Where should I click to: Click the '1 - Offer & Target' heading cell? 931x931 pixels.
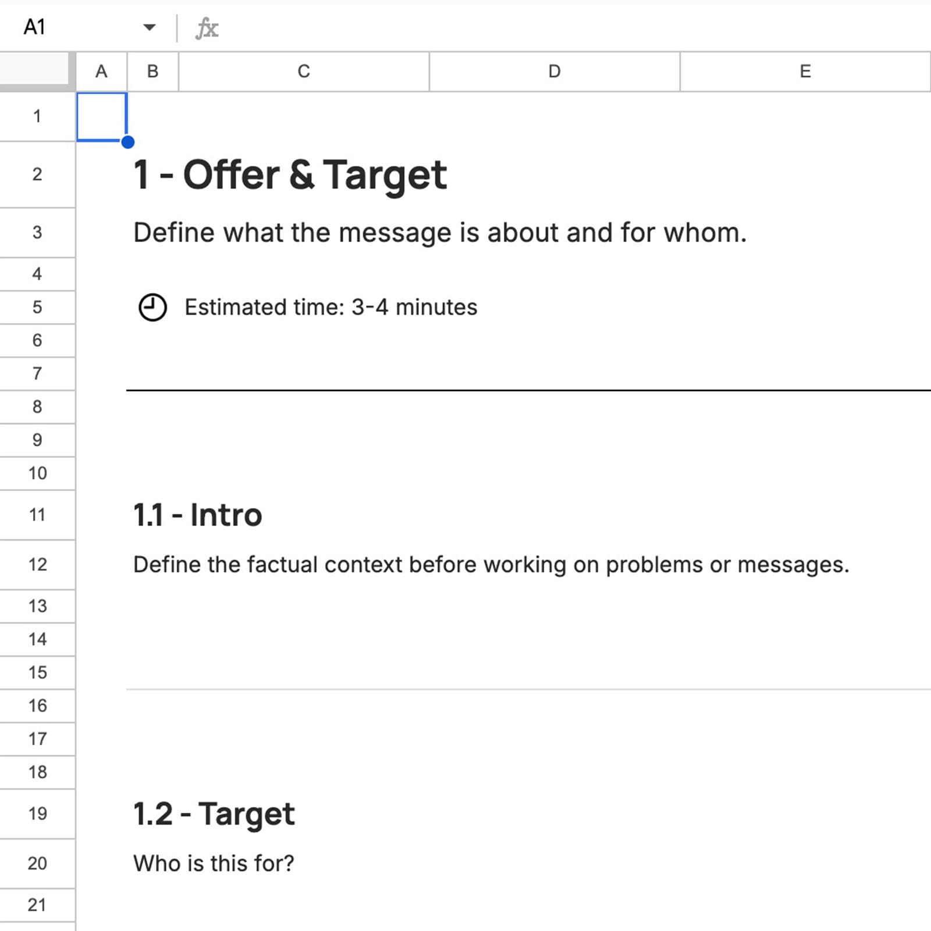click(x=289, y=174)
